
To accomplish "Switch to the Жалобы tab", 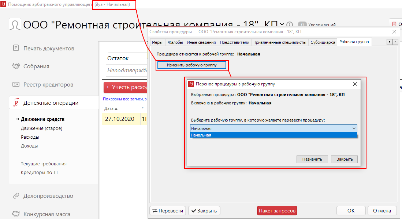I will (175, 42).
